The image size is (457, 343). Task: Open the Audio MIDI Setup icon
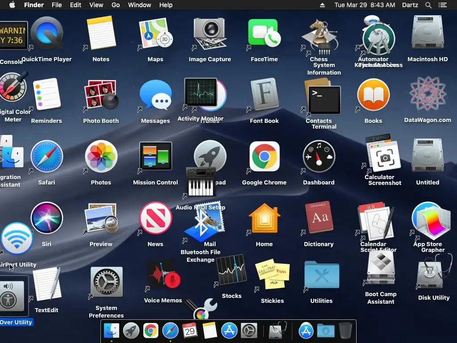coord(200,181)
